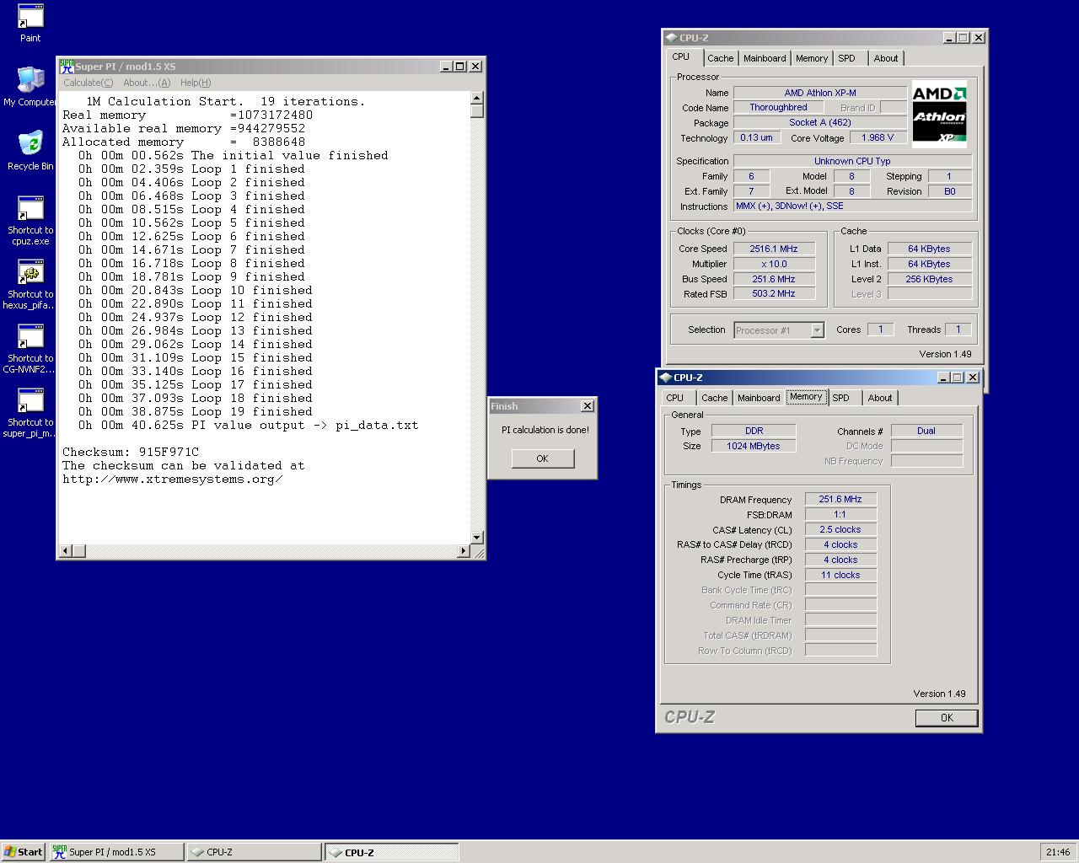
Task: Click the Core Voltage 1.968 V value
Action: (878, 137)
